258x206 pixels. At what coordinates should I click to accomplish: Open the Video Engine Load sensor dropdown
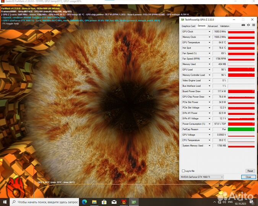tap(209, 80)
